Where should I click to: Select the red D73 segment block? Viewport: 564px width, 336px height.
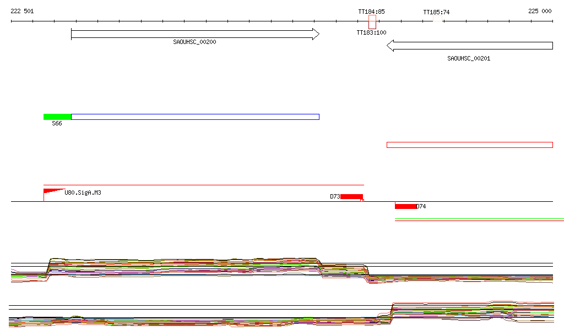click(x=351, y=196)
